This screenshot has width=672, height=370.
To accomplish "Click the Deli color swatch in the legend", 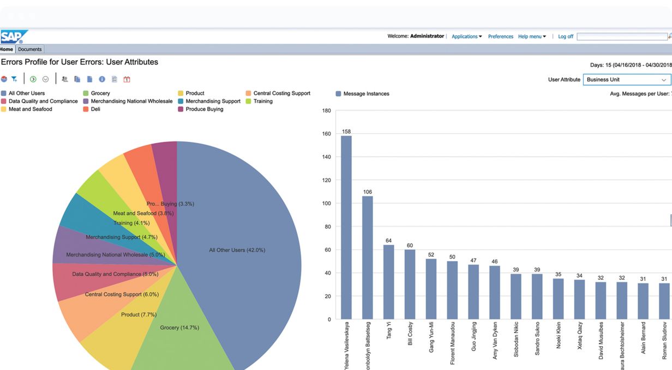I will click(x=86, y=109).
